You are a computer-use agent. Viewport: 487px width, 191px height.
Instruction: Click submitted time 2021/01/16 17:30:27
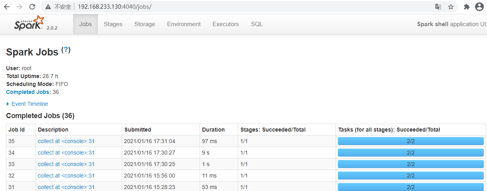pos(149,153)
